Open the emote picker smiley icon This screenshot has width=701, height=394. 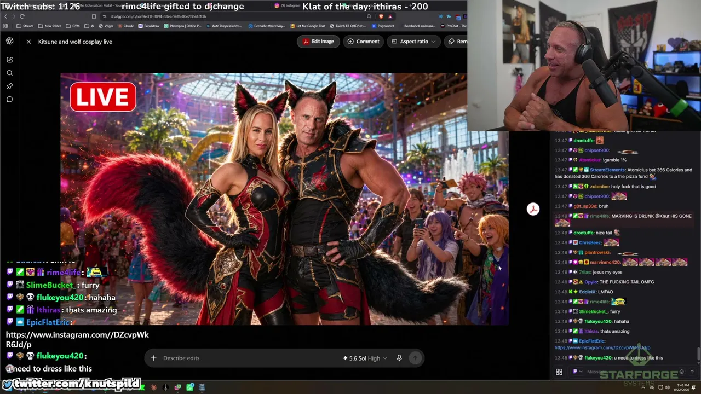(x=681, y=372)
